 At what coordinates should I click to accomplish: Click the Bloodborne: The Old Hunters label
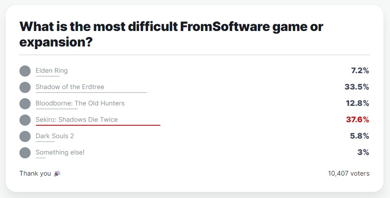point(80,103)
